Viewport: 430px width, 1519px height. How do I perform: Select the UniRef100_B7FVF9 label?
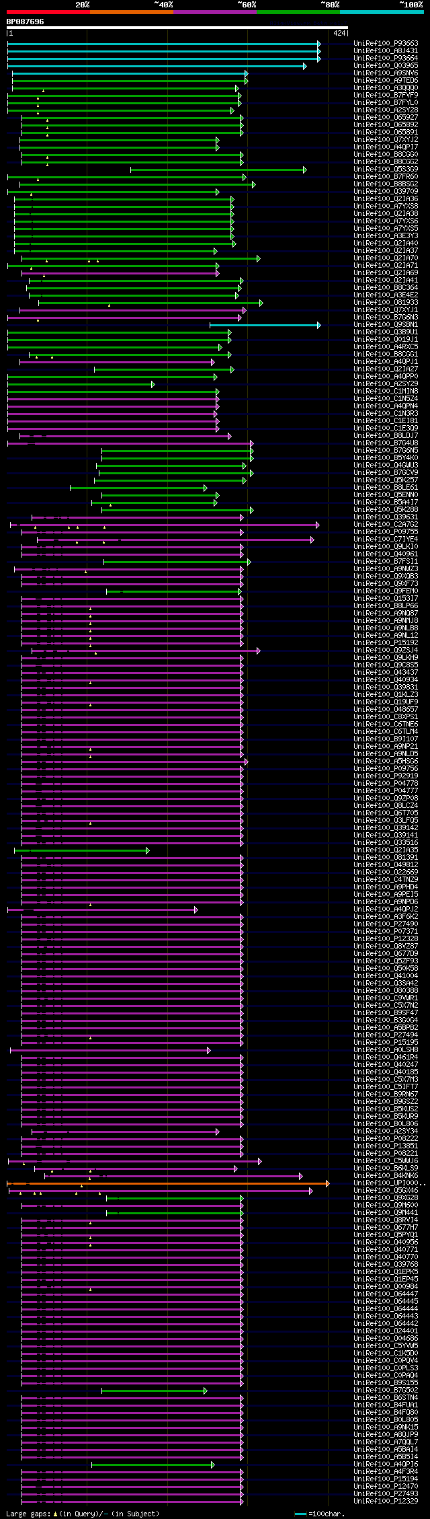386,96
